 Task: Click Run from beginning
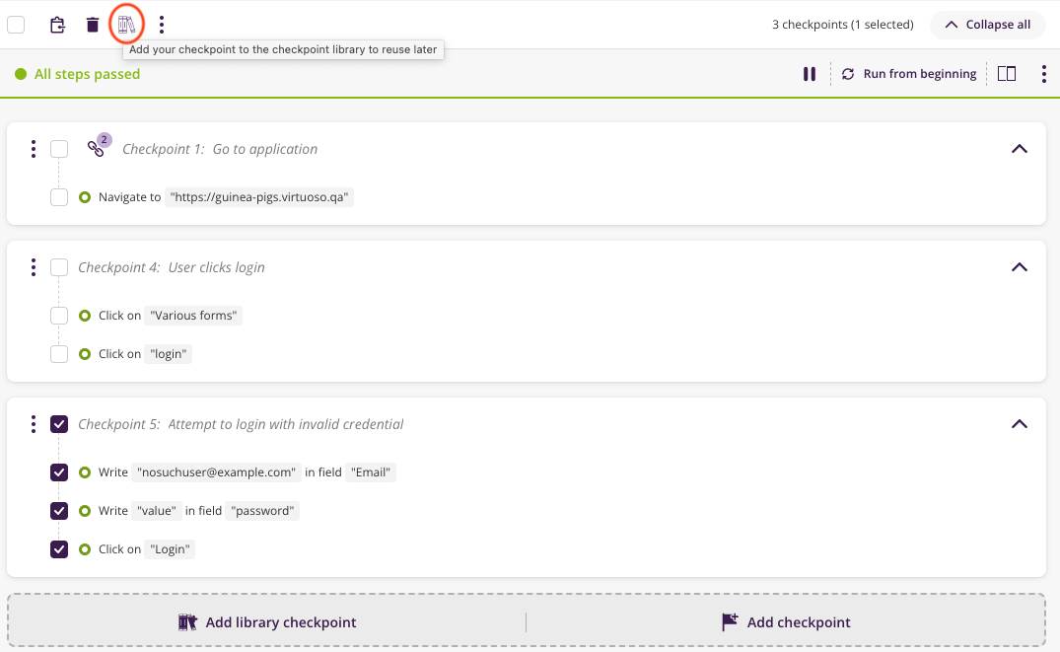(x=909, y=74)
